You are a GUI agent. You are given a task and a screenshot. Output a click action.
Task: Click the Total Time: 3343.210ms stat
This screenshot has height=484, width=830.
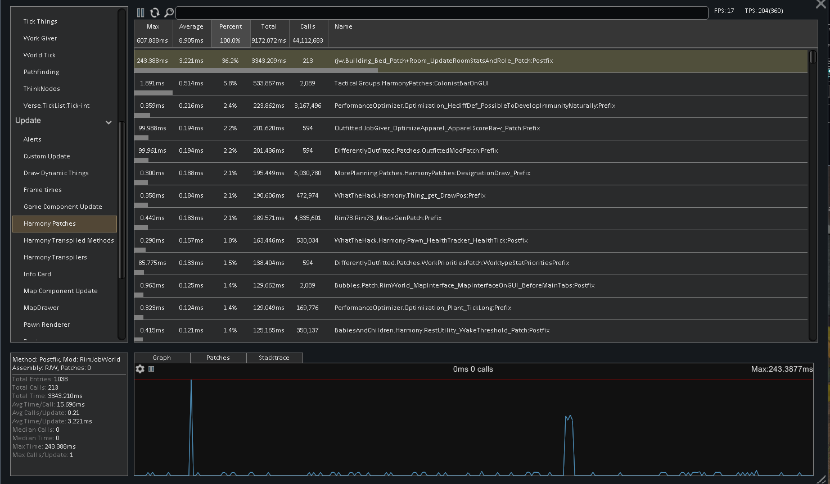click(x=47, y=396)
